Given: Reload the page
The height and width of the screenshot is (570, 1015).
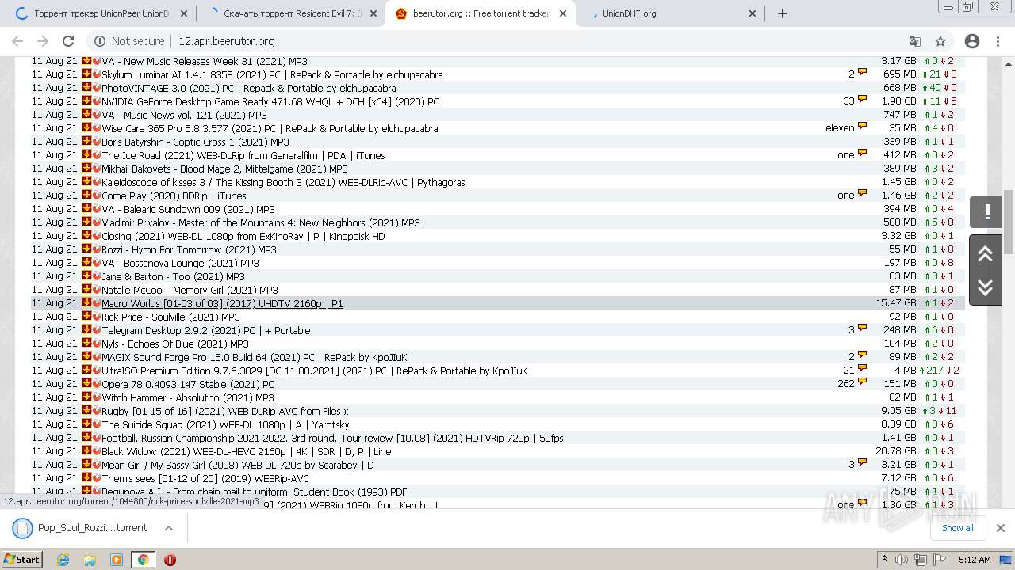Looking at the screenshot, I should (x=68, y=41).
